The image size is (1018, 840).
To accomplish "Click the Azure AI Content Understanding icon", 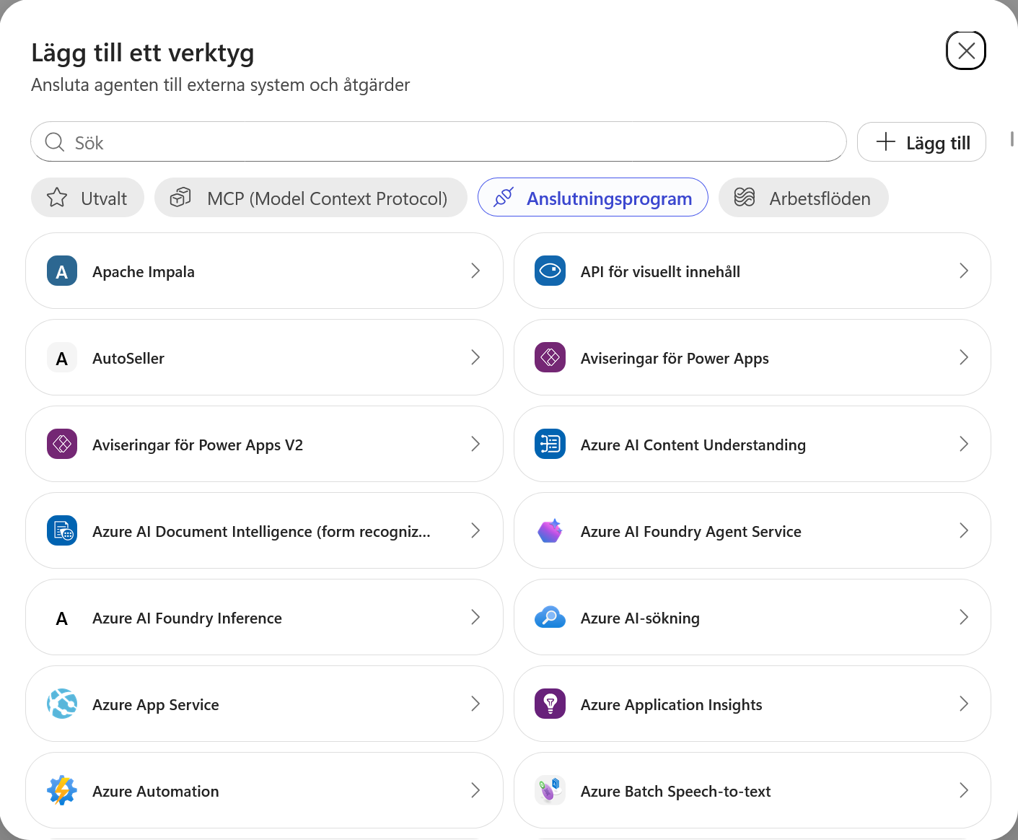I will pyautogui.click(x=550, y=445).
